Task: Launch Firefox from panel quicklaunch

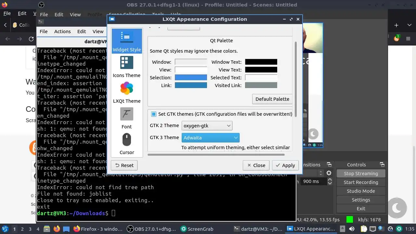Action: pos(57,229)
